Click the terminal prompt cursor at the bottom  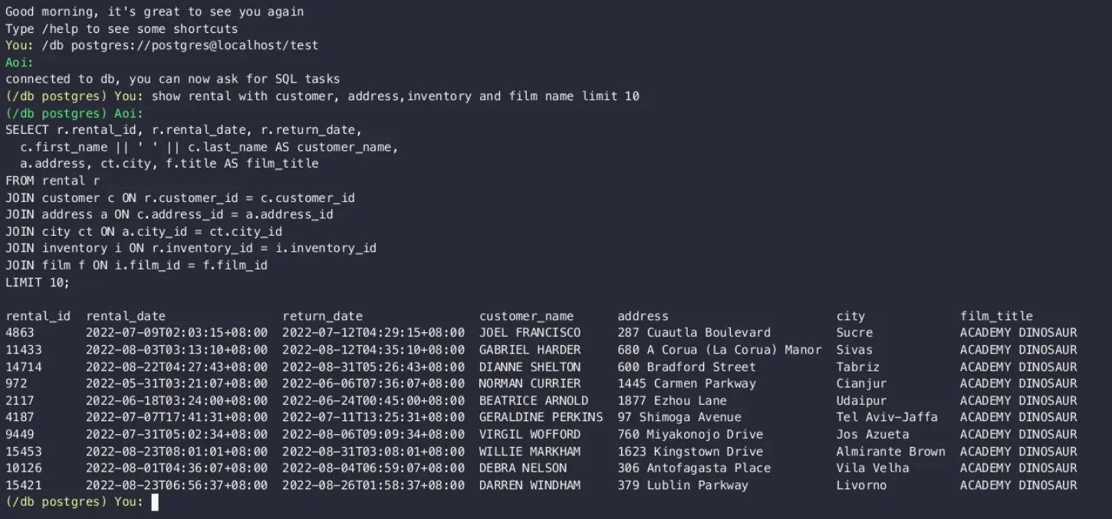(155, 502)
